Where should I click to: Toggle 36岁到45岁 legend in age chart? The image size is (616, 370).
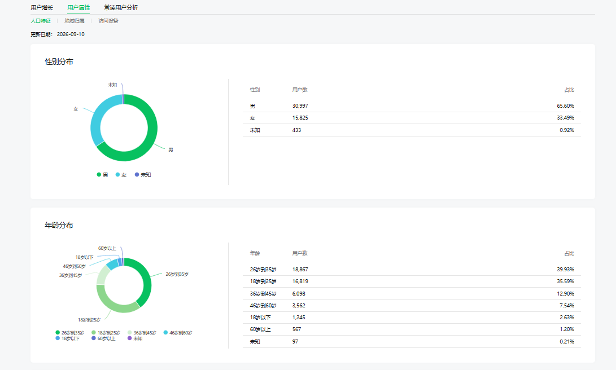click(x=142, y=333)
